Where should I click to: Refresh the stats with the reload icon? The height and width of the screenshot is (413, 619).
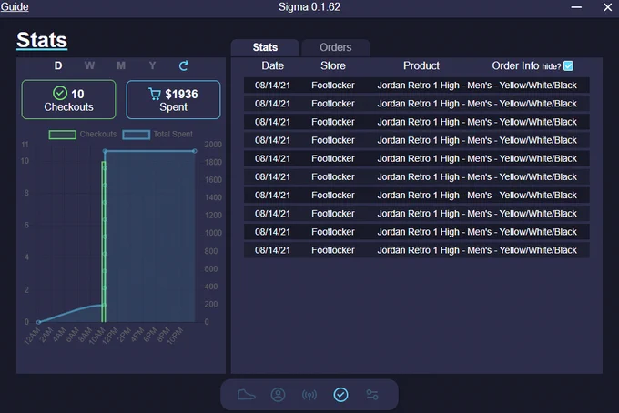tap(184, 65)
